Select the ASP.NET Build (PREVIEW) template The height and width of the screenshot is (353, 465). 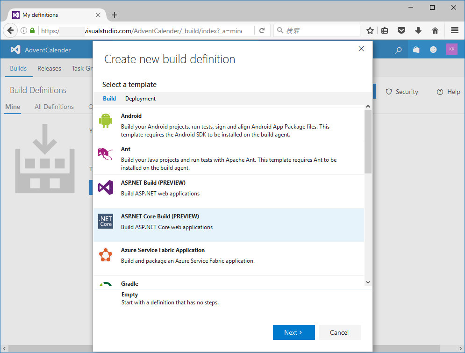point(229,191)
